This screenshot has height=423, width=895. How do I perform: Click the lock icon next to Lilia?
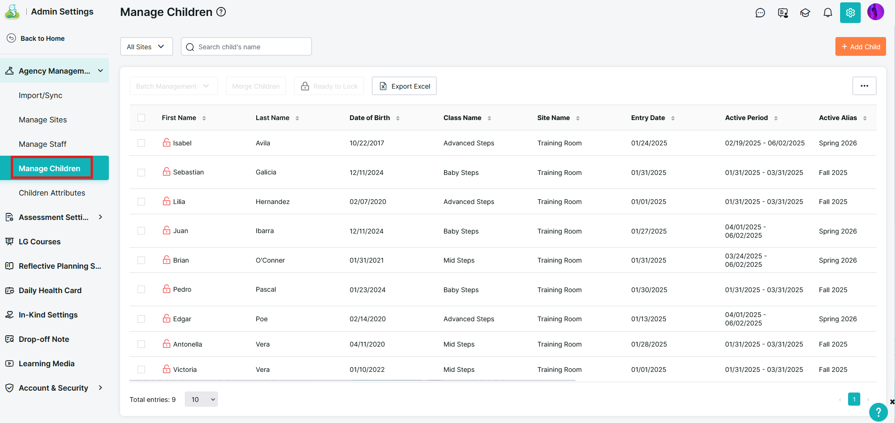coord(167,201)
